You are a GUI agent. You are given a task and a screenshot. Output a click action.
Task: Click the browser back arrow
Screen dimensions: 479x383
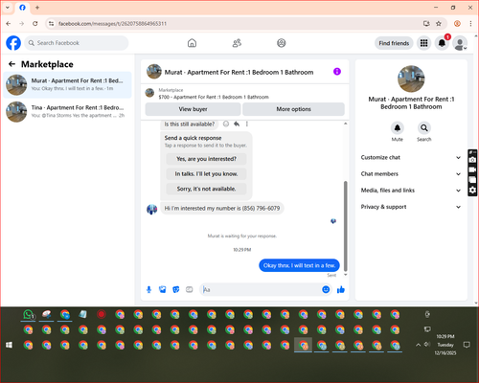point(9,24)
